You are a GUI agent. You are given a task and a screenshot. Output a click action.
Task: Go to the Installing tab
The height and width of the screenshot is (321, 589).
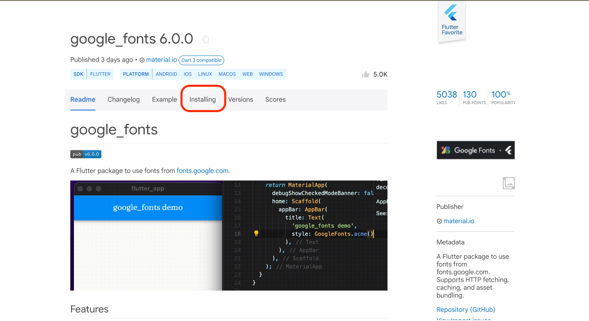click(x=203, y=100)
